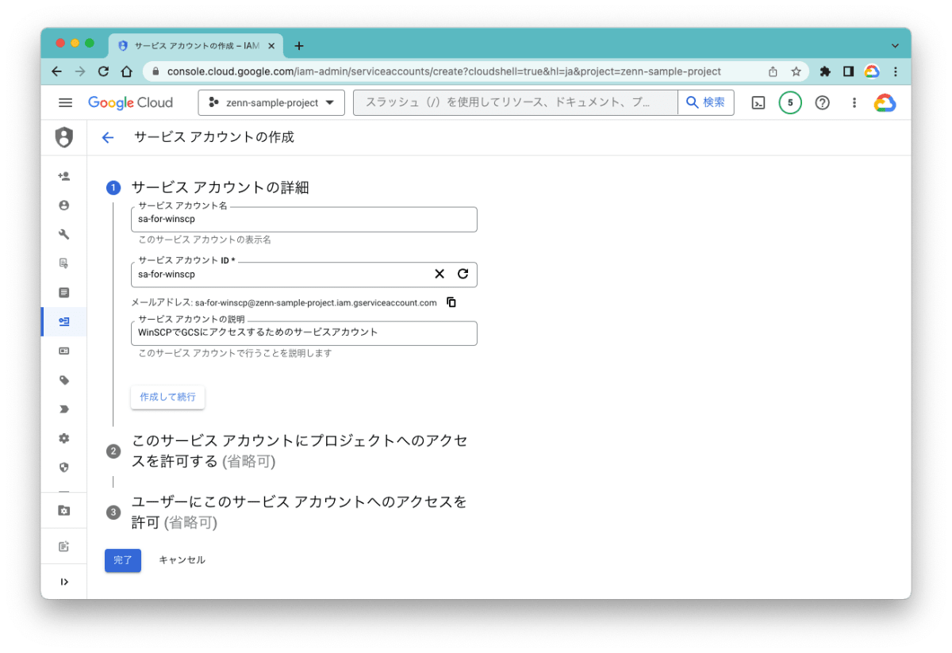Image resolution: width=952 pixels, height=653 pixels.
Task: Click the サービス アカウント名 input field
Action: [x=304, y=220]
